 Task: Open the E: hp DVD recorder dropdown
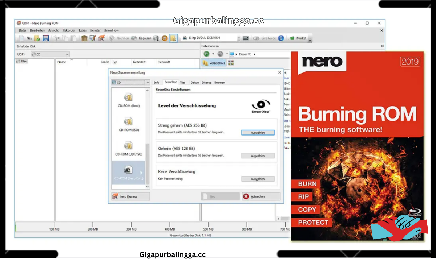[239, 38]
